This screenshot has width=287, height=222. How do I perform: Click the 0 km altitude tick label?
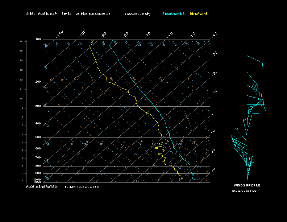pyautogui.click(x=22, y=181)
